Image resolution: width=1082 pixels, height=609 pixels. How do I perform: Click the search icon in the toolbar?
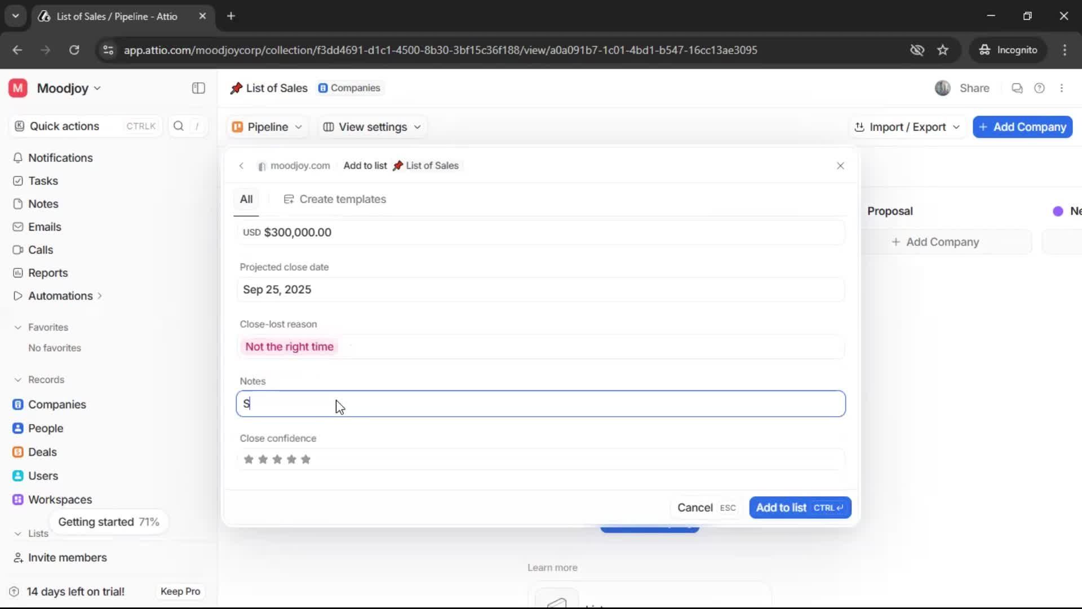pyautogui.click(x=178, y=126)
